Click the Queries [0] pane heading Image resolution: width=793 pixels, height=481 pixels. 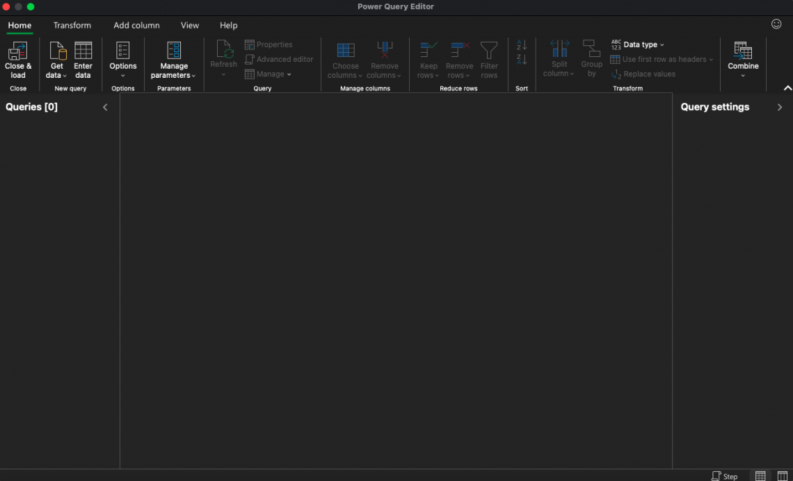click(x=31, y=107)
